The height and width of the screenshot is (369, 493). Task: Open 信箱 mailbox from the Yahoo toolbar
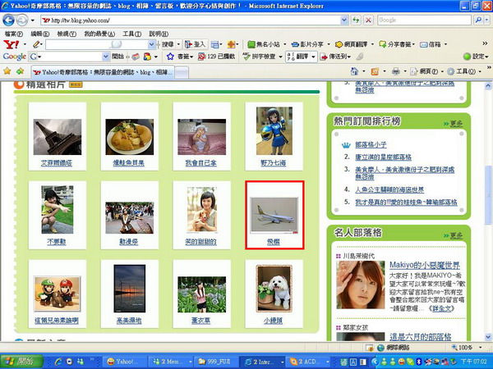click(x=431, y=44)
